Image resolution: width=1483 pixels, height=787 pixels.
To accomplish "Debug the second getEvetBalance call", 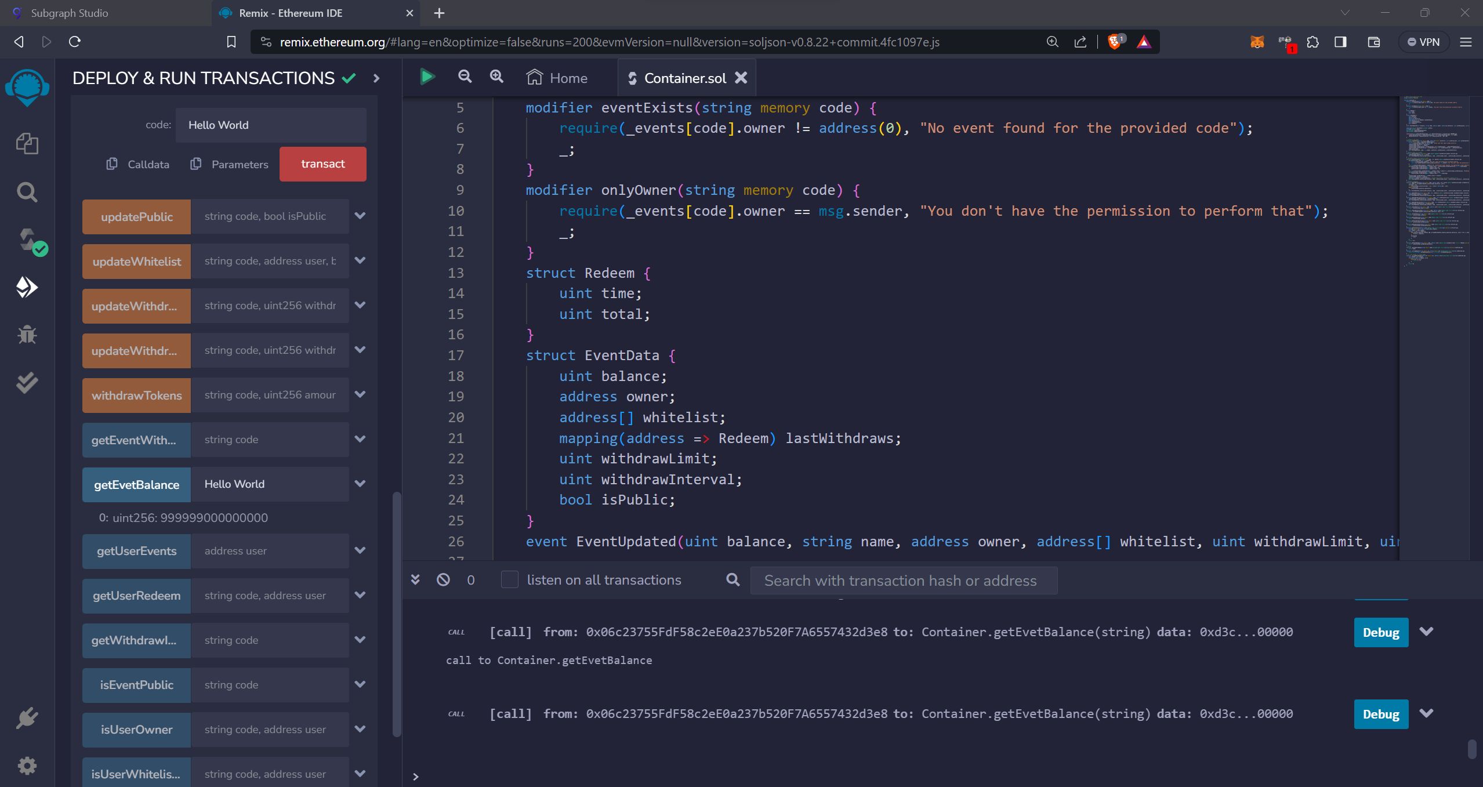I will [1381, 714].
